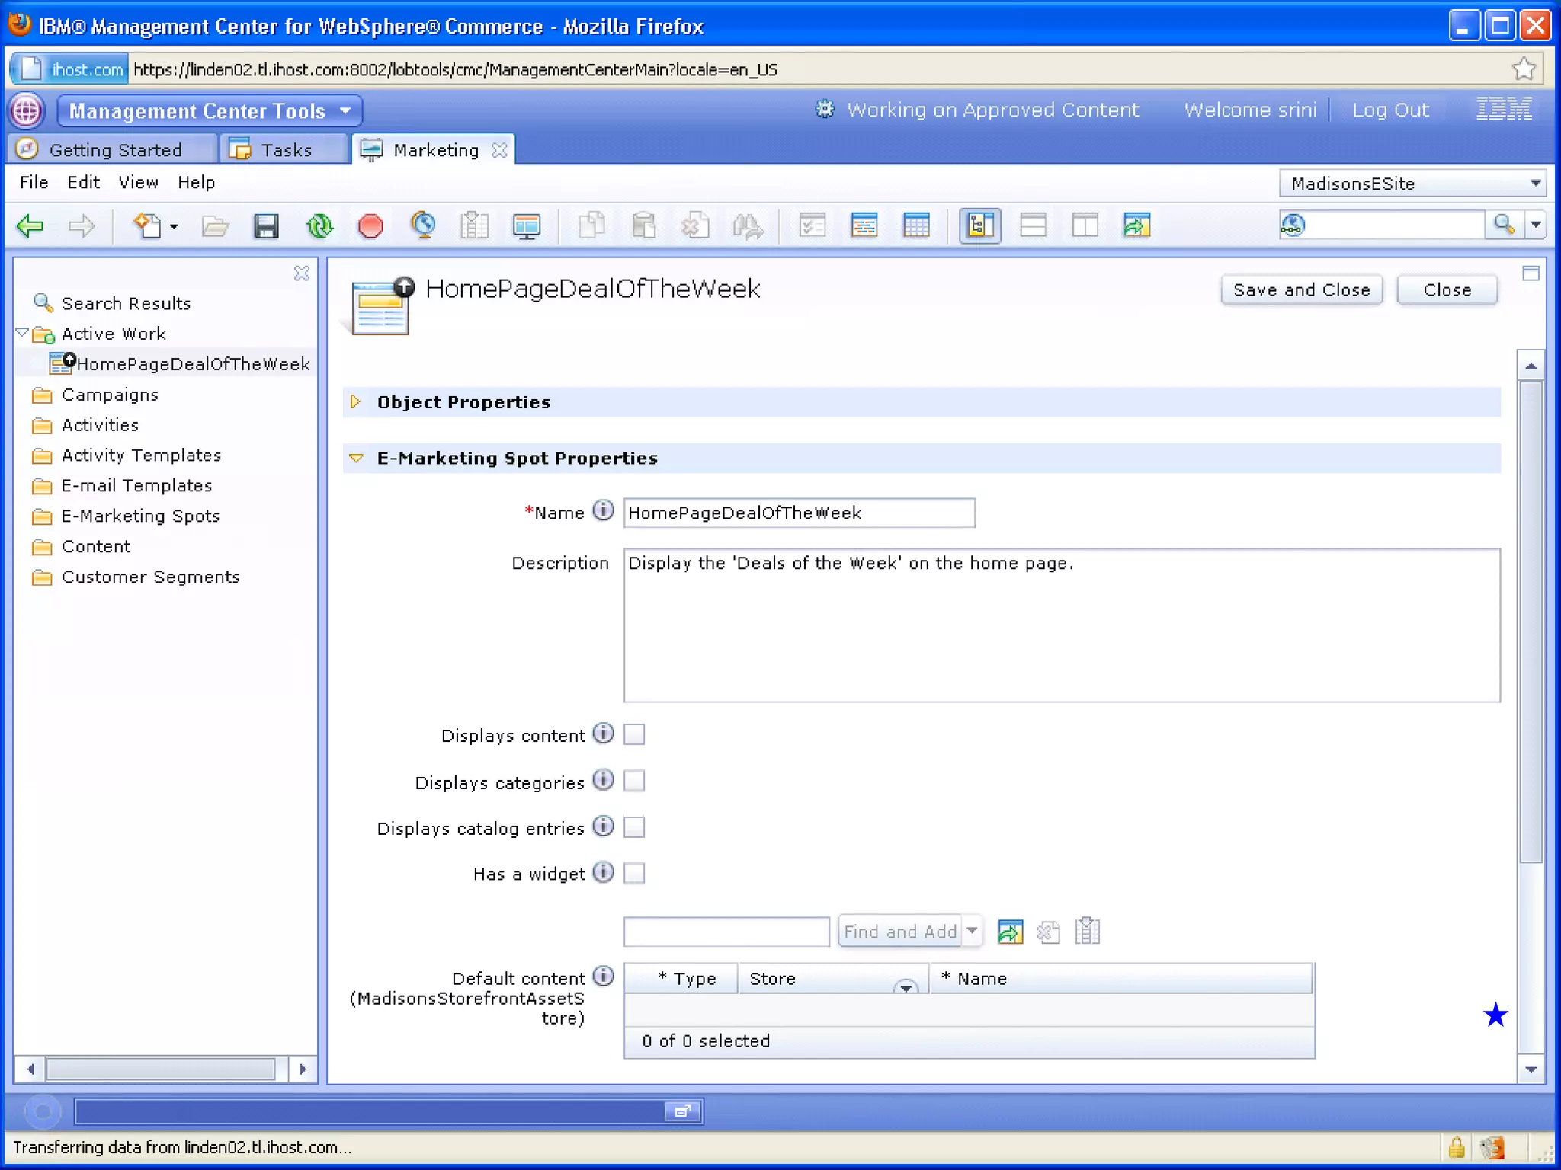Click the left panel horizontal scrollbar
This screenshot has width=1561, height=1170.
coord(160,1069)
